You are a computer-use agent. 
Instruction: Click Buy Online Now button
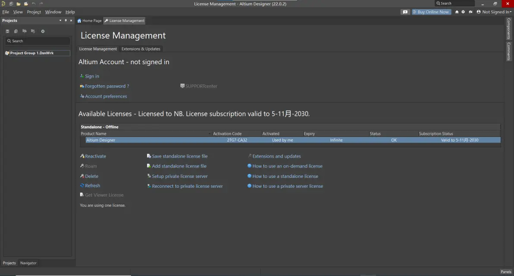tap(431, 12)
